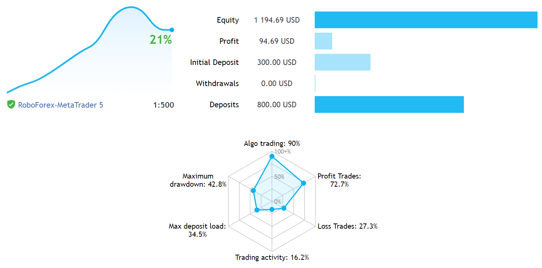Click the Max deposit load radar point

click(x=257, y=210)
